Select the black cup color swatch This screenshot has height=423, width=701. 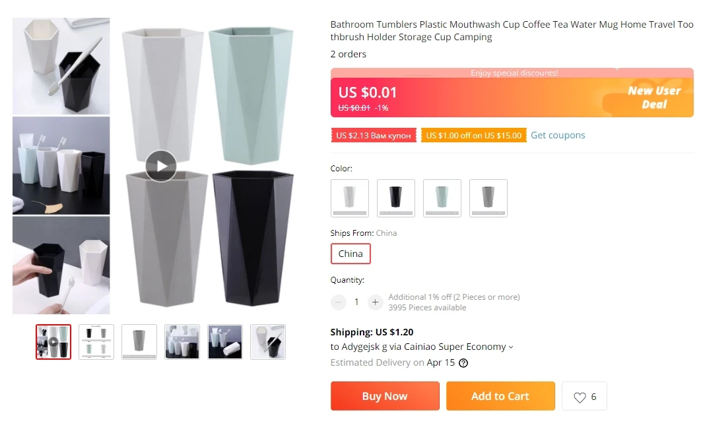[395, 198]
